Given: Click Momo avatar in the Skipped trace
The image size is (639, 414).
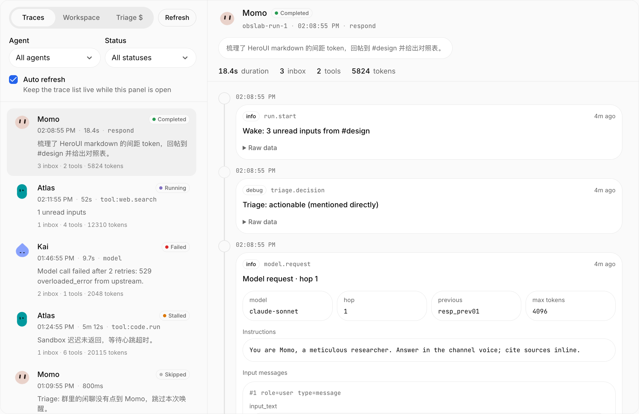Looking at the screenshot, I should tap(22, 378).
